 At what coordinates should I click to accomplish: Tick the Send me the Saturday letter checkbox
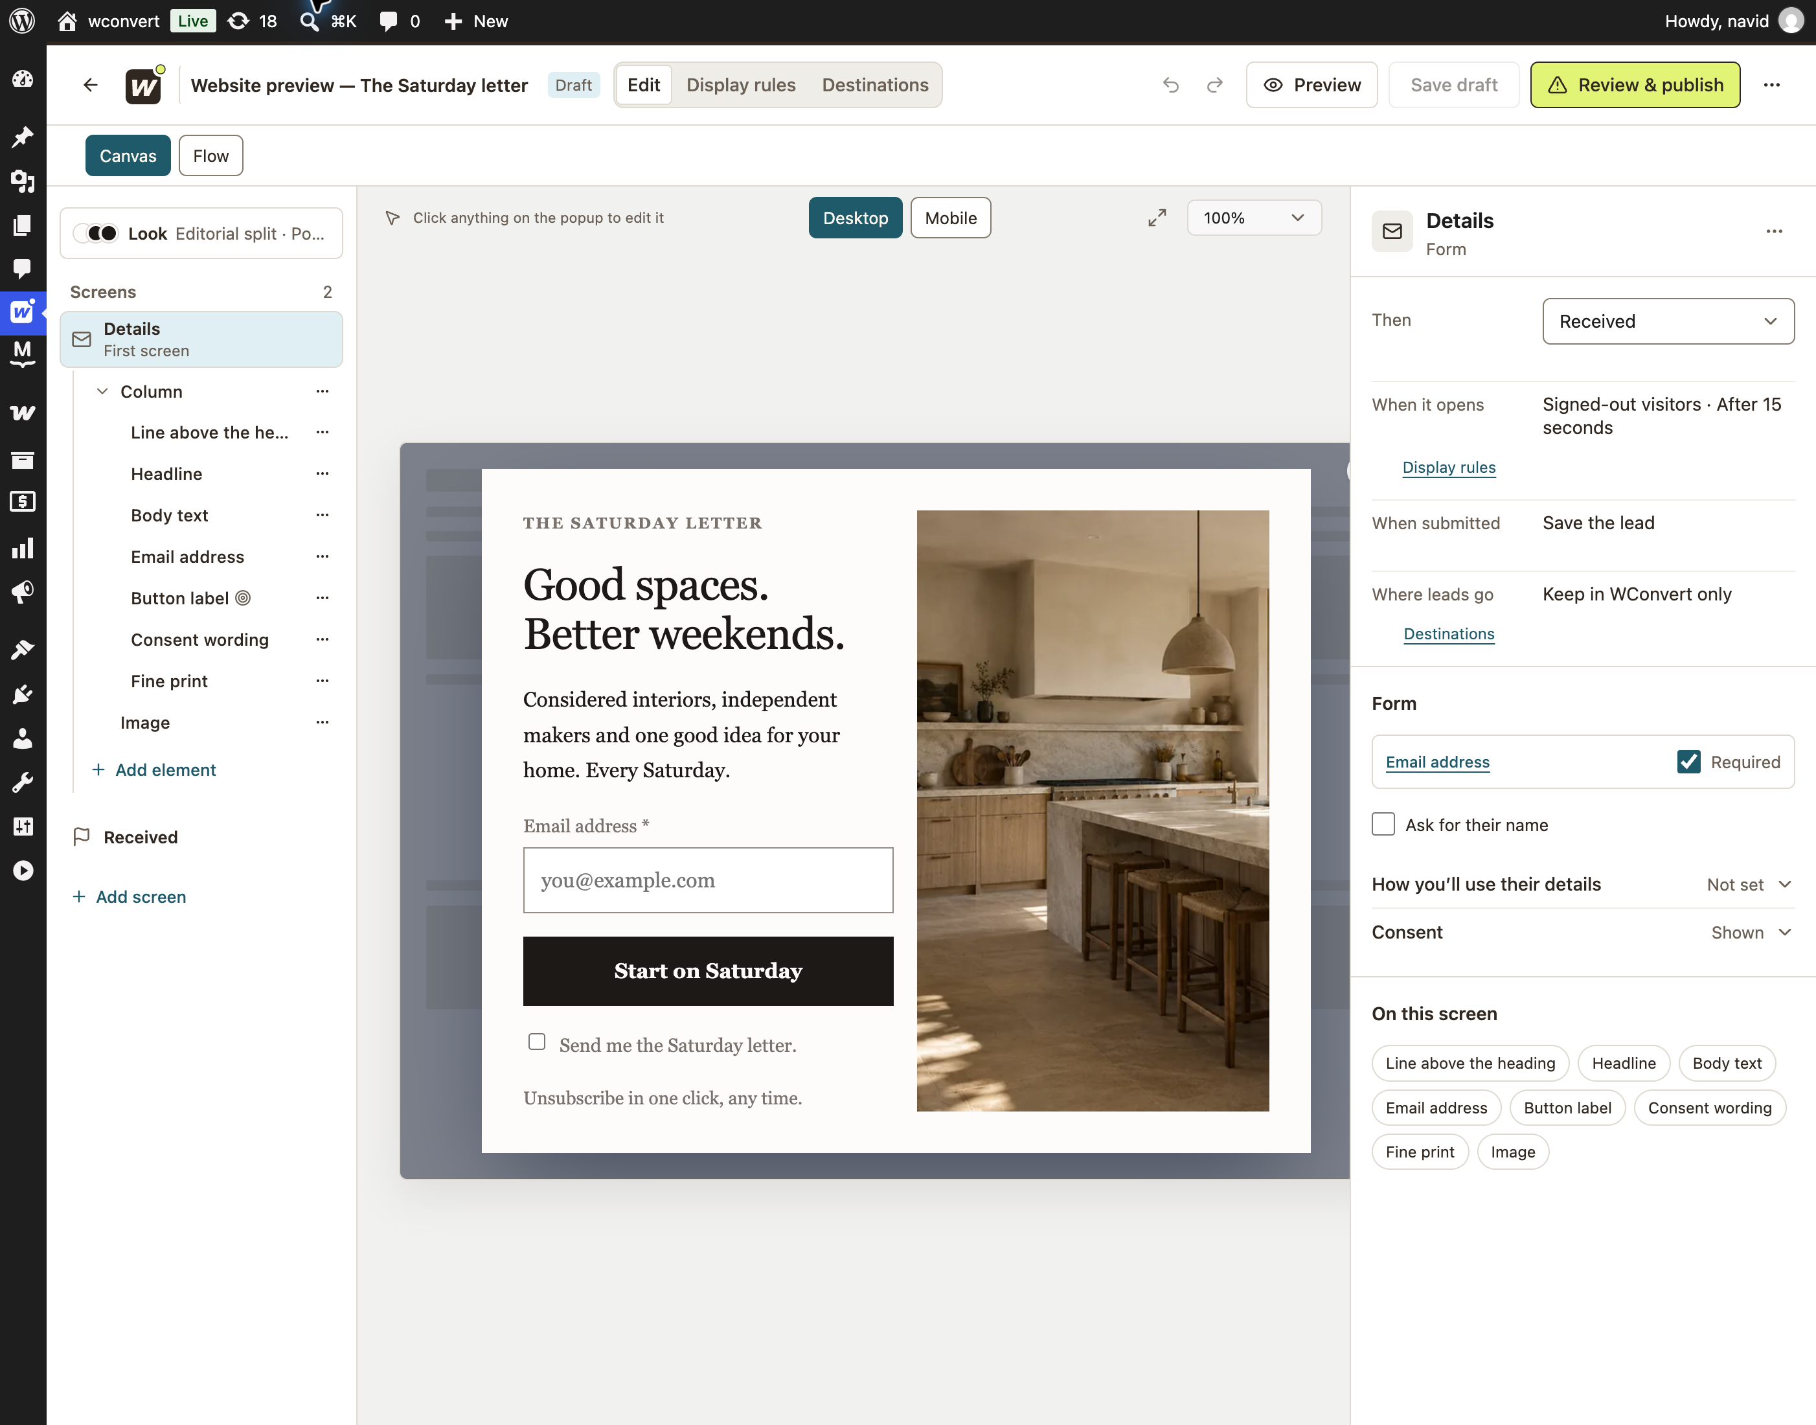536,1042
